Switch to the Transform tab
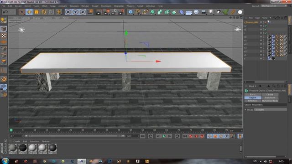The image size is (292, 164). click(x=270, y=97)
